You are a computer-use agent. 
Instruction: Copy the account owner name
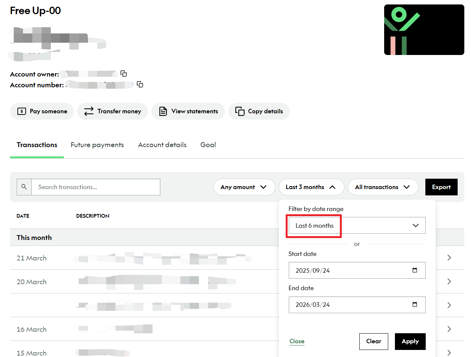[x=124, y=74]
